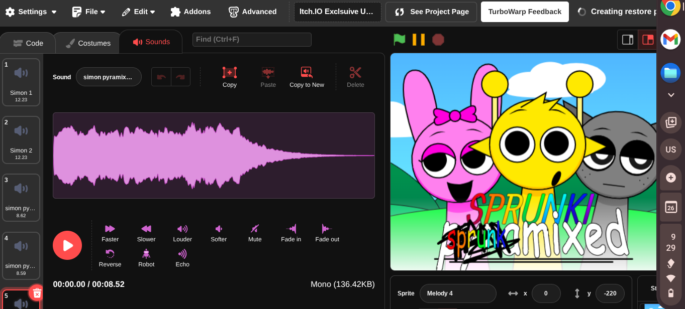Open Gmail from the shelf
Viewport: 685px width, 309px height.
(x=670, y=39)
